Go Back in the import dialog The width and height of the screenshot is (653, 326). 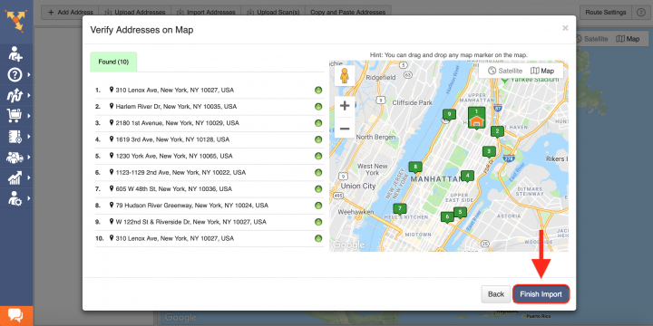[496, 294]
